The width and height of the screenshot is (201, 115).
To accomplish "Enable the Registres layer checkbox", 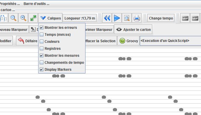I will point(41,49).
